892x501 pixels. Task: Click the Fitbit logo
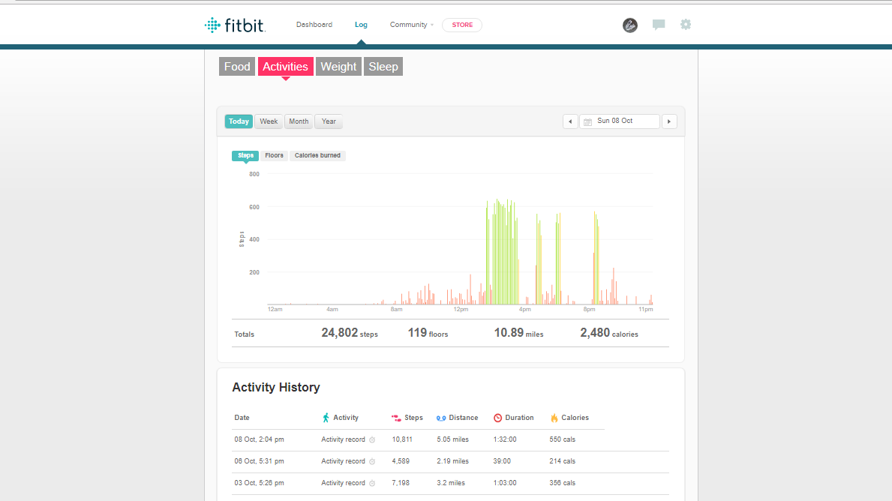tap(235, 25)
